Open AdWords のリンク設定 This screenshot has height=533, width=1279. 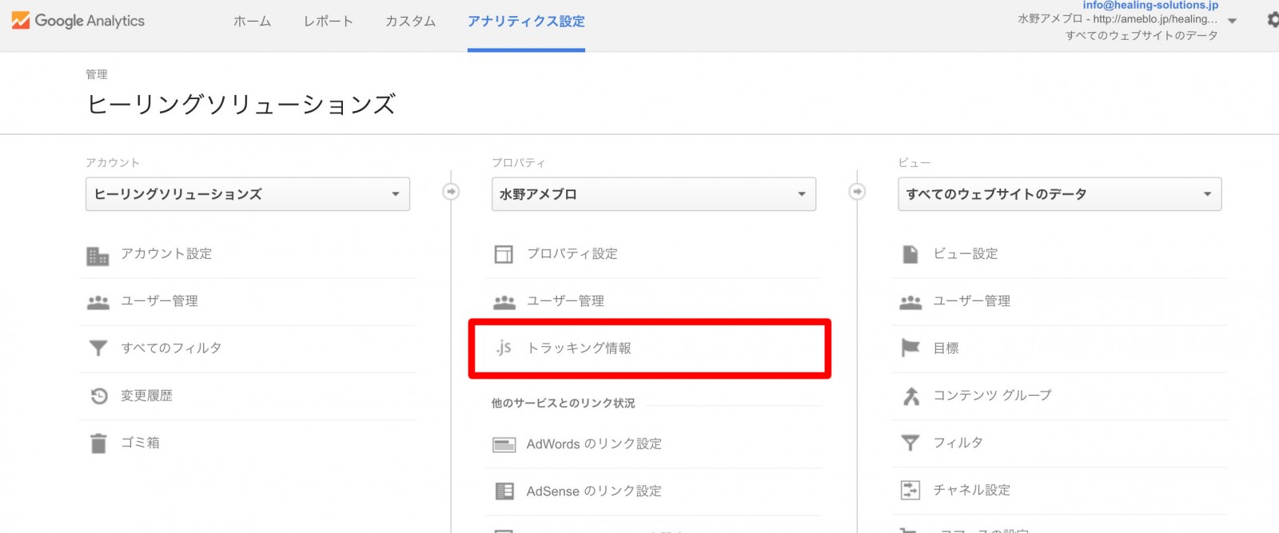pos(594,444)
